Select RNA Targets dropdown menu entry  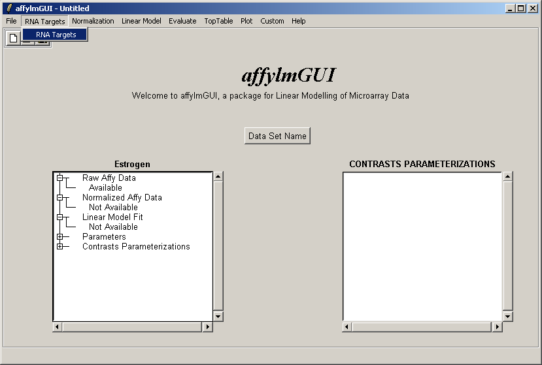tap(56, 35)
